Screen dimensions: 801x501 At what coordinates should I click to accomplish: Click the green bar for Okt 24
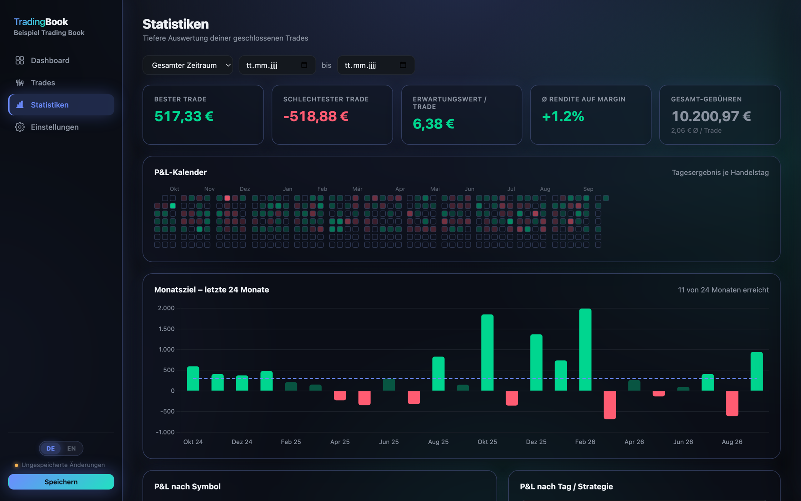pos(193,379)
